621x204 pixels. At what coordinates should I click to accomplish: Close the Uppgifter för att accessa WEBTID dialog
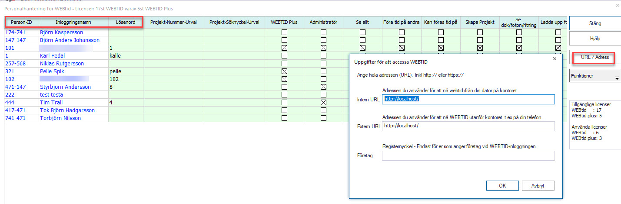coord(555,59)
